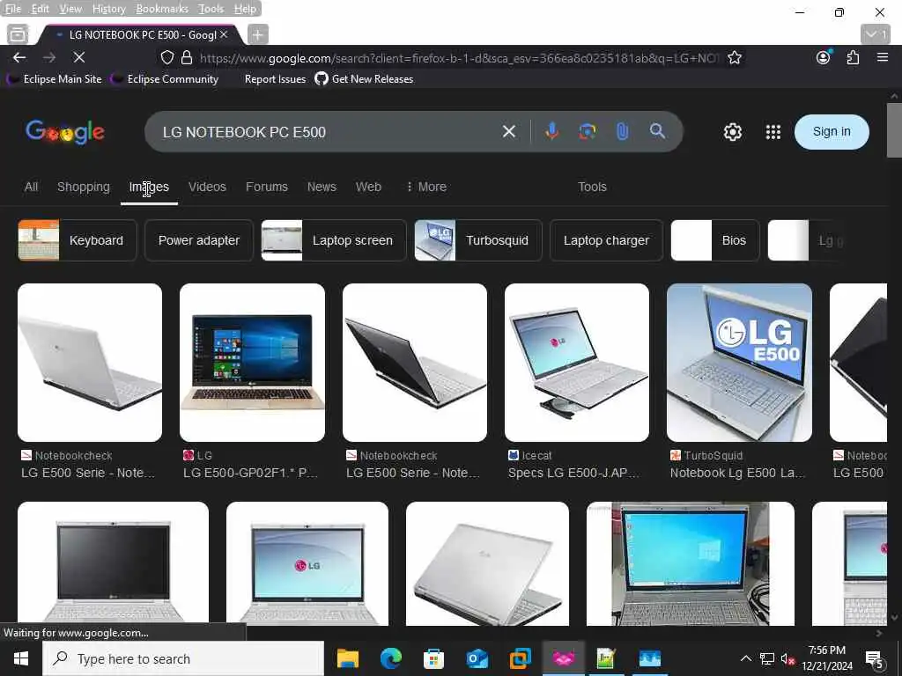Bookmark this page with the star icon
The height and width of the screenshot is (676, 902).
coord(734,57)
